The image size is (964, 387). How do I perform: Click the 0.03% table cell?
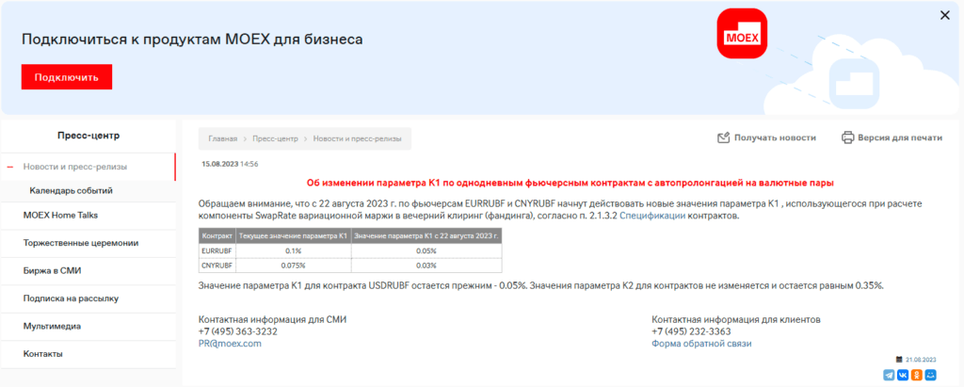426,266
